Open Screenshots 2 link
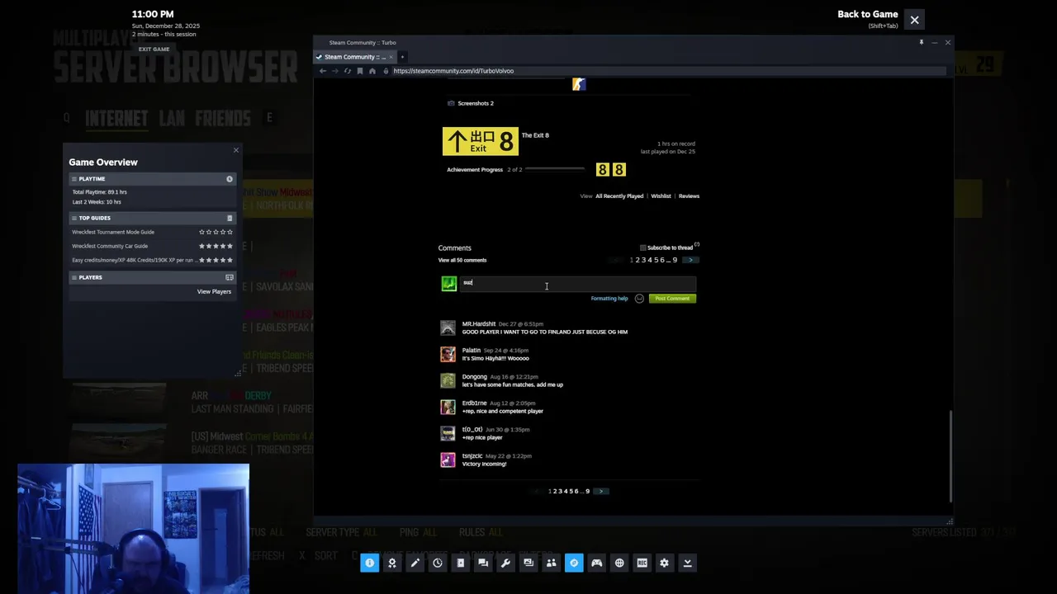This screenshot has height=594, width=1057. pos(476,104)
